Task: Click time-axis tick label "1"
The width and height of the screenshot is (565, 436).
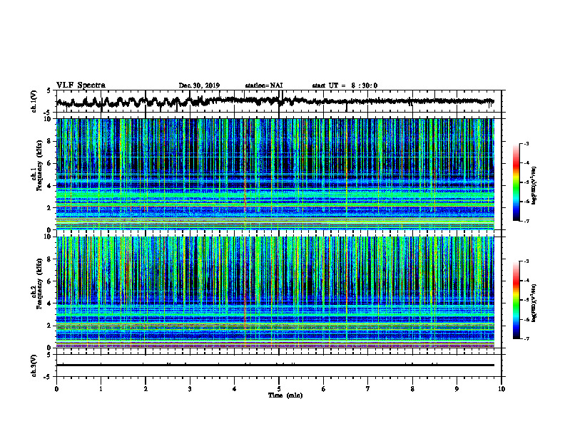Action: click(x=101, y=389)
